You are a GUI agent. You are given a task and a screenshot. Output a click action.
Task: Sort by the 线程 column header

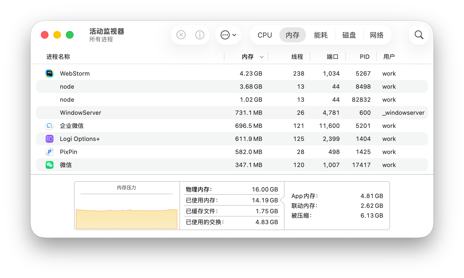[297, 57]
